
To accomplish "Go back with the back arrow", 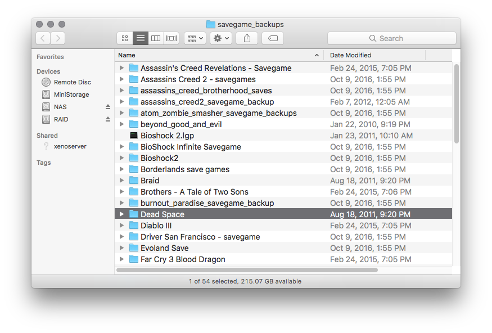I will [43, 38].
